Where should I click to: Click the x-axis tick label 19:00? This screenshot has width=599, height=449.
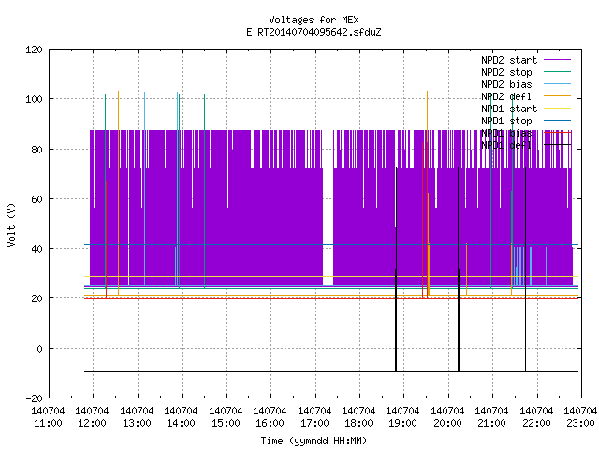(402, 424)
